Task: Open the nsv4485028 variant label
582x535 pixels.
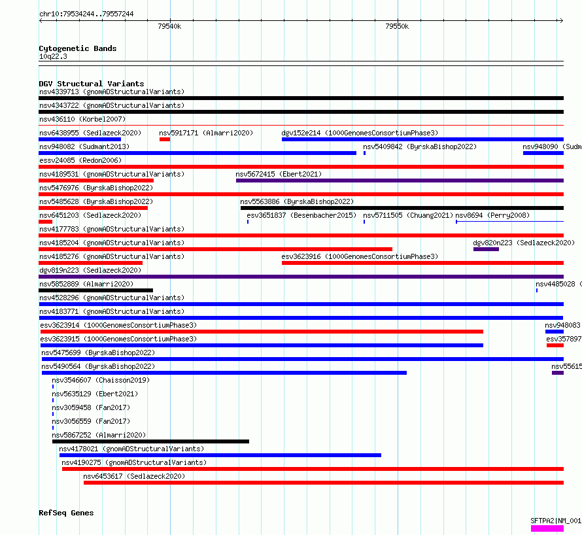Action: coord(558,284)
